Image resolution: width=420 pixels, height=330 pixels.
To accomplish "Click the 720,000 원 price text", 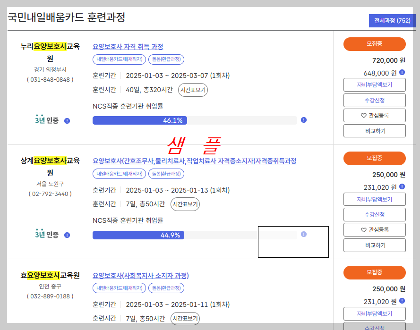I will (x=389, y=60).
